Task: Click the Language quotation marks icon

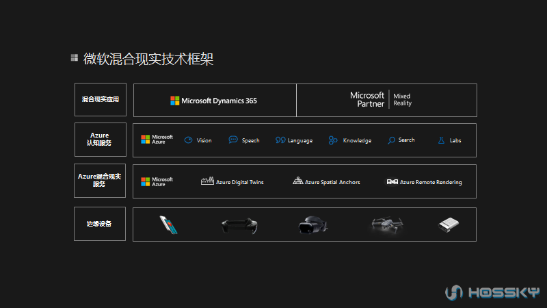Action: (x=280, y=140)
